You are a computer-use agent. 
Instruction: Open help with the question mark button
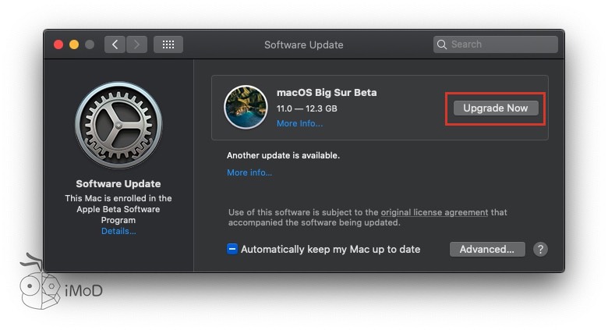[x=540, y=250]
